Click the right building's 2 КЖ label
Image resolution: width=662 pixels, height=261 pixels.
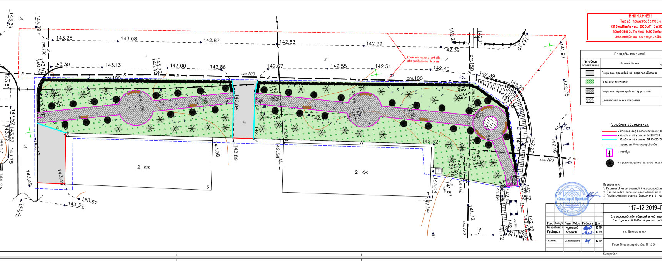(361, 172)
